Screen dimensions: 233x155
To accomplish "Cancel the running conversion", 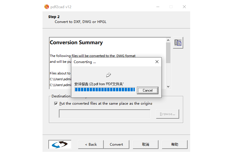I will [147, 90].
